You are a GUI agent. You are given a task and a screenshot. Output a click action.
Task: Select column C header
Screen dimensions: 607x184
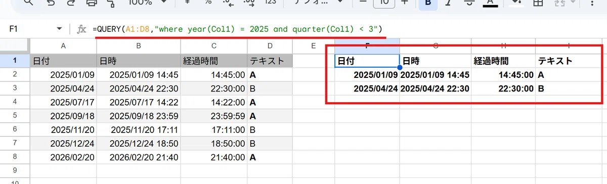[213, 46]
